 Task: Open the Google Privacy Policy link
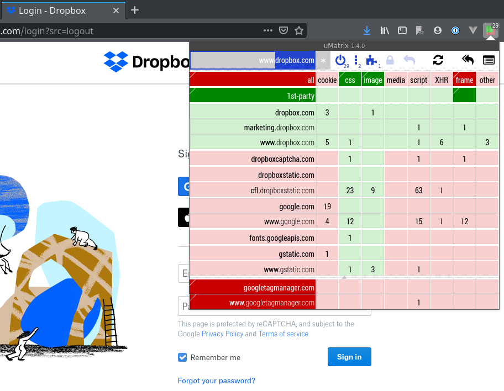coord(222,334)
